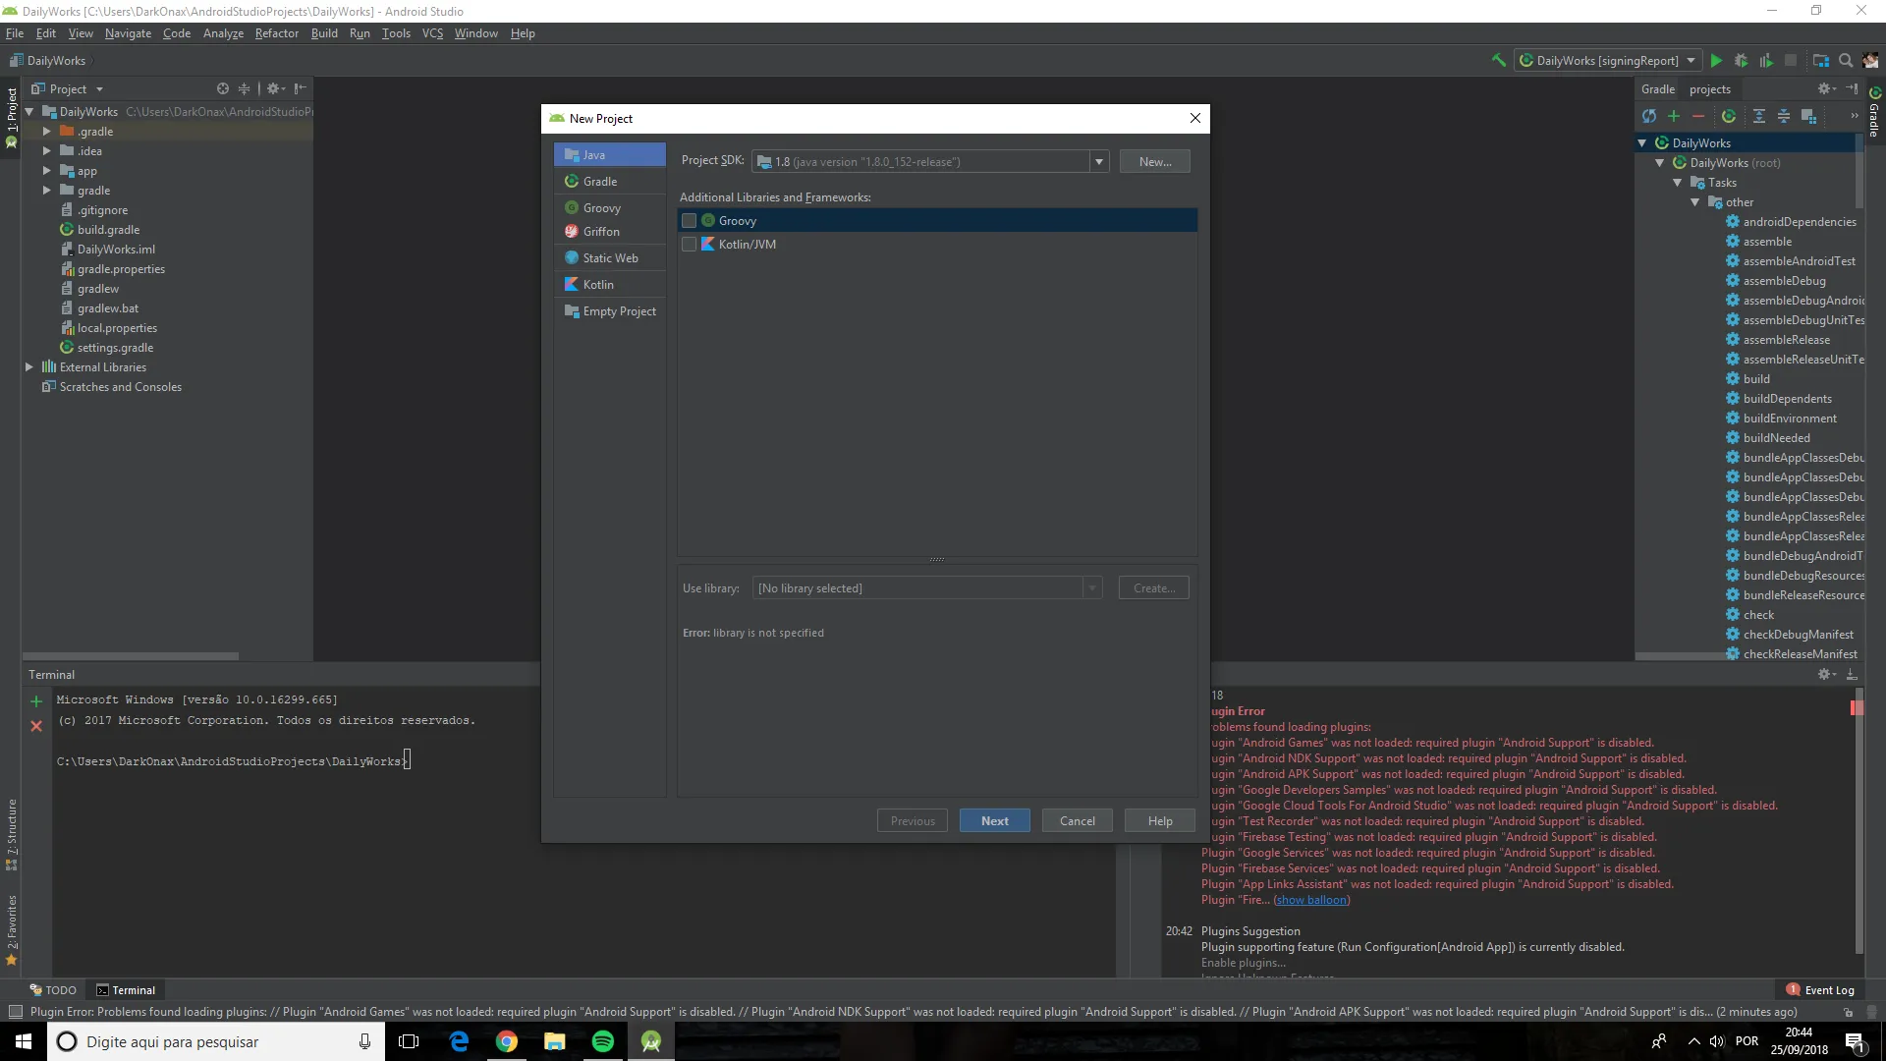The width and height of the screenshot is (1886, 1061).
Task: Expand all in Gradle panel
Action: (1759, 116)
